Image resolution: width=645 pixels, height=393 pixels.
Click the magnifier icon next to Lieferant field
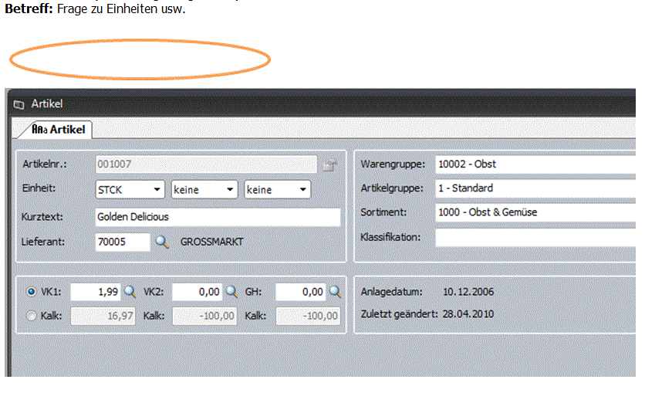click(x=161, y=242)
